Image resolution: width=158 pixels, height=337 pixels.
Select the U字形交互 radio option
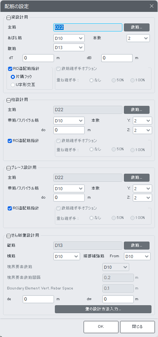pyautogui.click(x=13, y=85)
